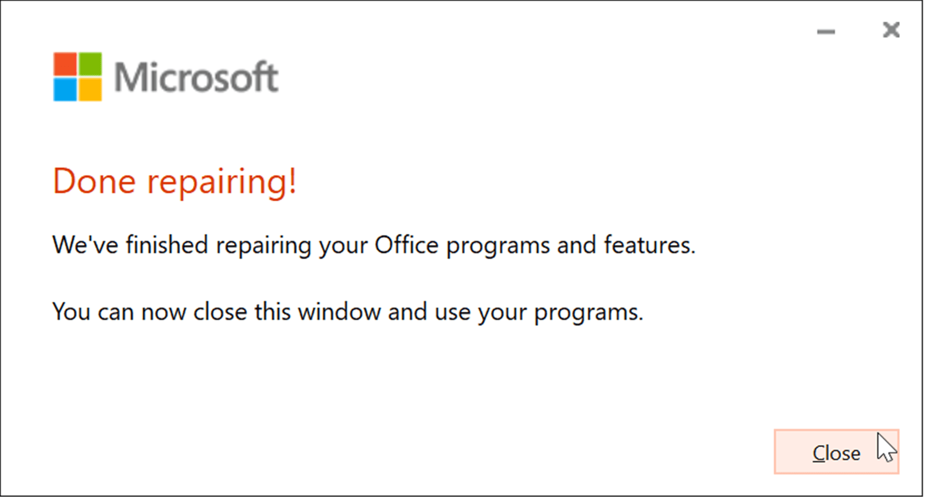Image resolution: width=931 pixels, height=497 pixels.
Task: Click the green square of the Microsoft logo
Action: point(90,64)
